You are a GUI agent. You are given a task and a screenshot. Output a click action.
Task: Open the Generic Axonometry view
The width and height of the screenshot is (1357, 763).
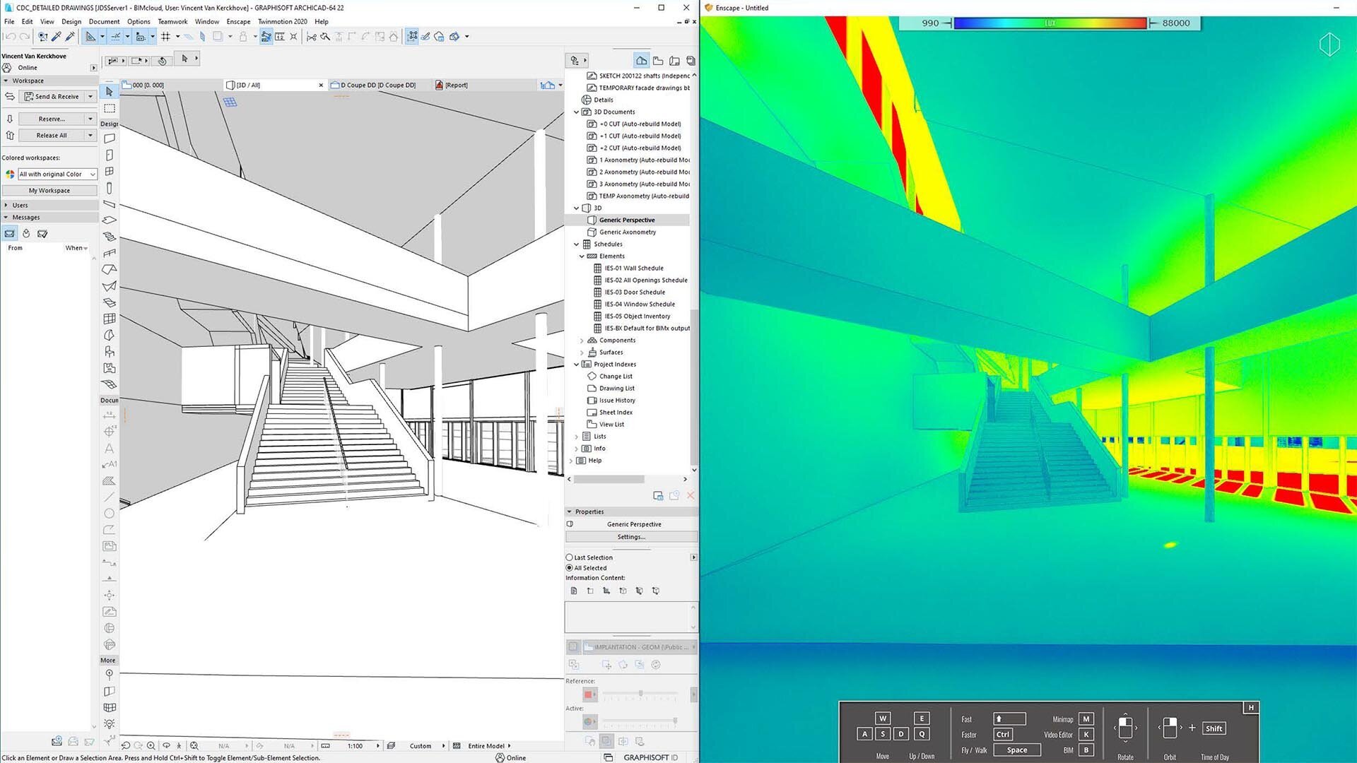tap(628, 232)
